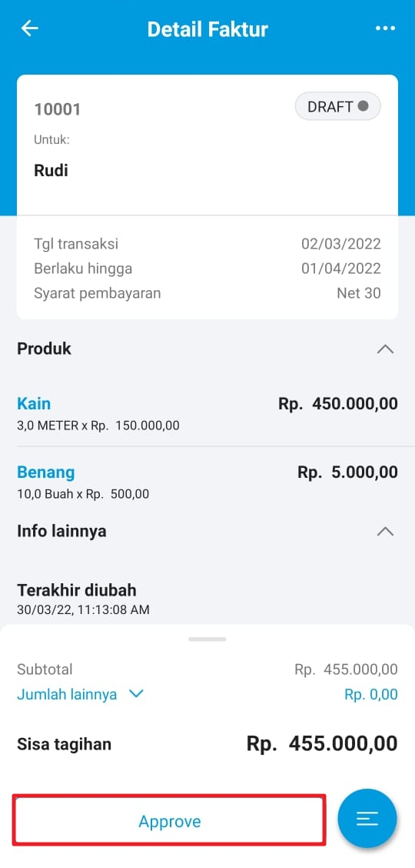Tap the round blue menu floating button
The width and height of the screenshot is (415, 868).
pos(367,818)
